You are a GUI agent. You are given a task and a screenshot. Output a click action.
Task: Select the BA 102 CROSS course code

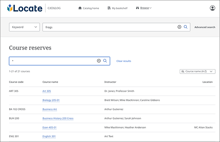tap(17, 109)
